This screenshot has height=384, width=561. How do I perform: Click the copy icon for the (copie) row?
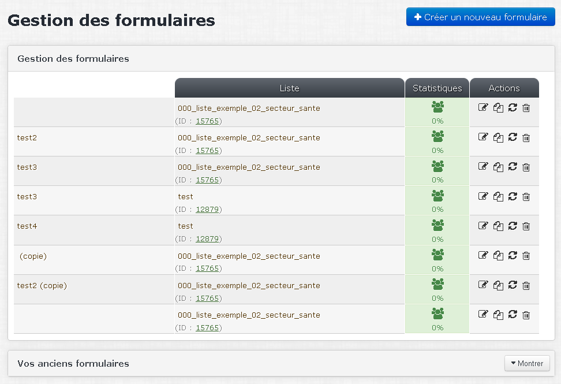(x=498, y=256)
